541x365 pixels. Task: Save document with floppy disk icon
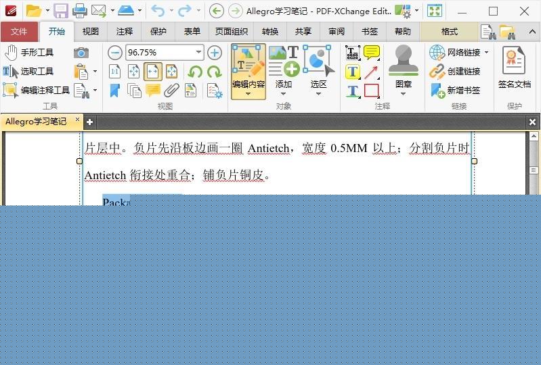61,11
